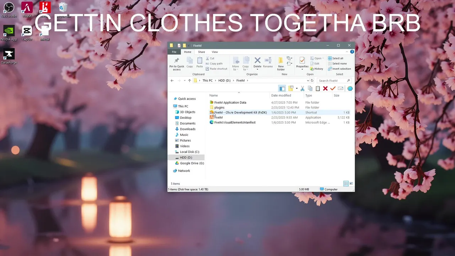Switch to Details view in status bar
The image size is (455, 256).
click(x=346, y=183)
